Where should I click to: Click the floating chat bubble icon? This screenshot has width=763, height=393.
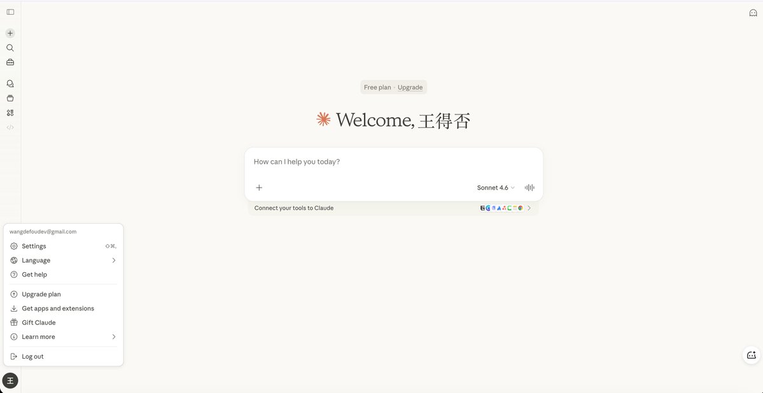tap(752, 355)
